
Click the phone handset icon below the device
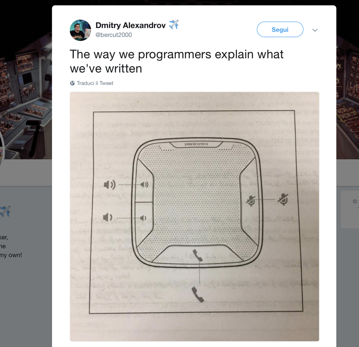coord(198,294)
